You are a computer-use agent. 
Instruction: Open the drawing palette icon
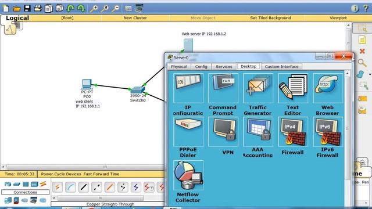coord(128,9)
